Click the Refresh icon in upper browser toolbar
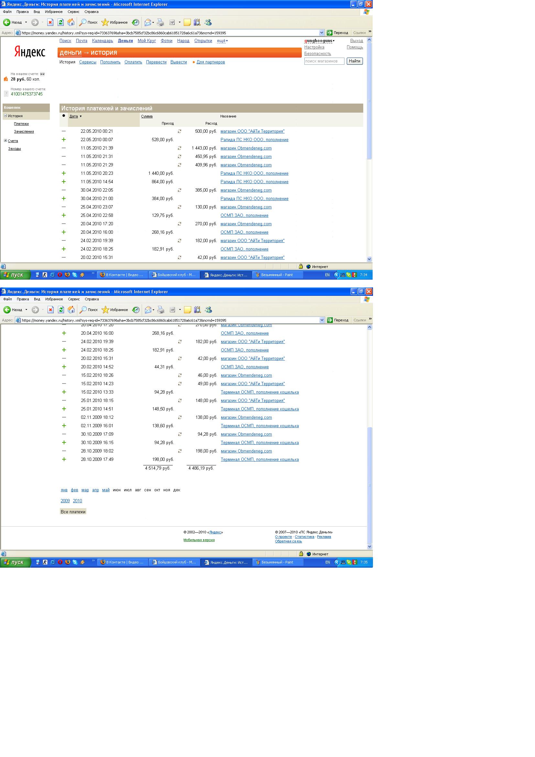This screenshot has height=757, width=535. (x=60, y=22)
